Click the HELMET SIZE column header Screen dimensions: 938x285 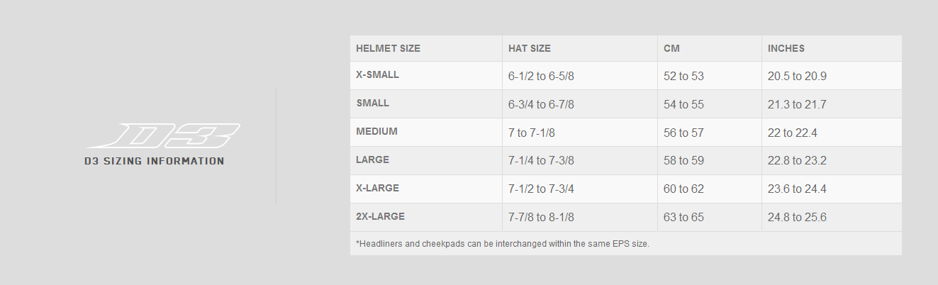click(388, 49)
